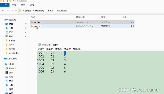Open the 文件 ribbon tab in Explorer
This screenshot has height=94, width=164.
[x=5, y=5]
